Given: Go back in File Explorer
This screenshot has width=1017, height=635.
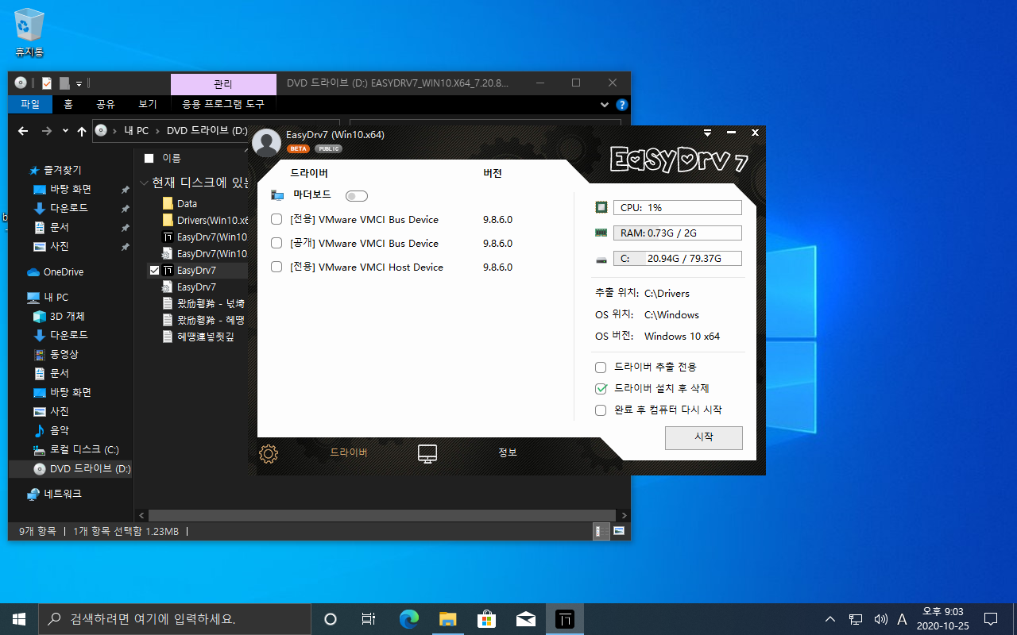Looking at the screenshot, I should [23, 131].
